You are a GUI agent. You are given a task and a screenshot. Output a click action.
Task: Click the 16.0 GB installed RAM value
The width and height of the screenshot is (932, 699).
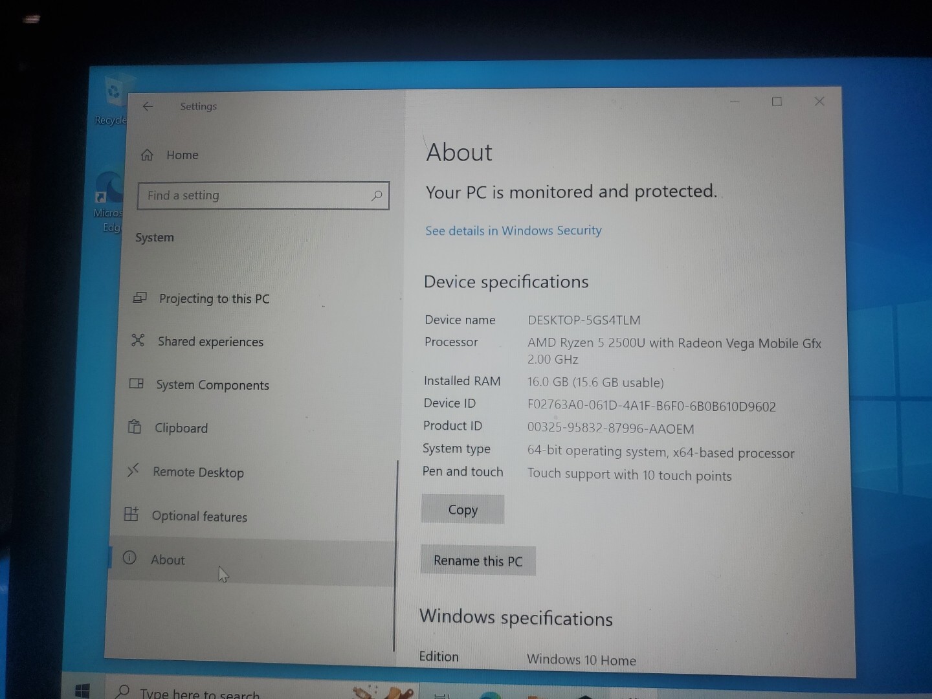coord(595,383)
